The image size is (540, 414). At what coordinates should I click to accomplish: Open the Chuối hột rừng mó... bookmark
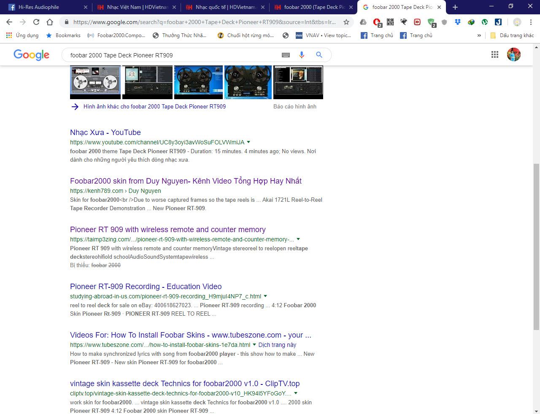pyautogui.click(x=246, y=35)
